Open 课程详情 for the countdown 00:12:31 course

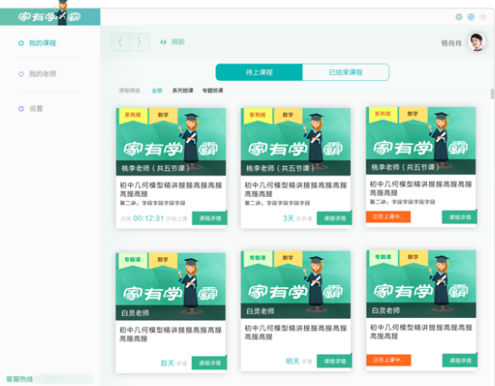(210, 218)
